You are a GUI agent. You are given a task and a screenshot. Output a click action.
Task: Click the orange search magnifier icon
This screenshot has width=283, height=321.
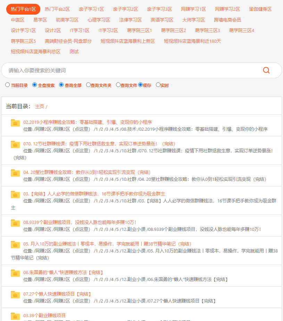pyautogui.click(x=266, y=70)
